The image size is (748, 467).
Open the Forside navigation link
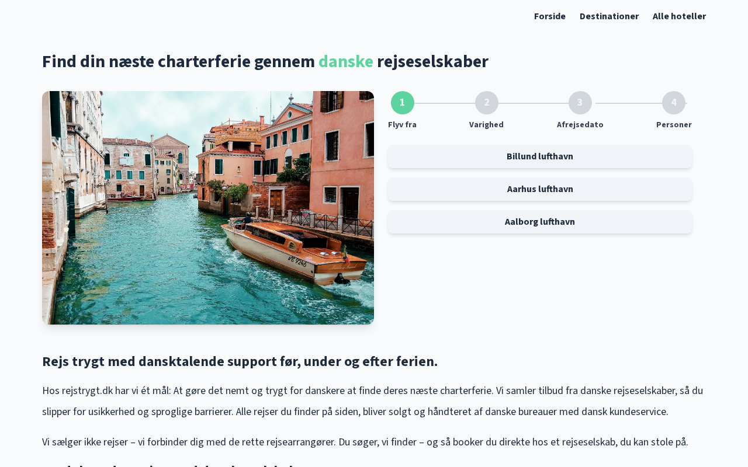pyautogui.click(x=549, y=16)
